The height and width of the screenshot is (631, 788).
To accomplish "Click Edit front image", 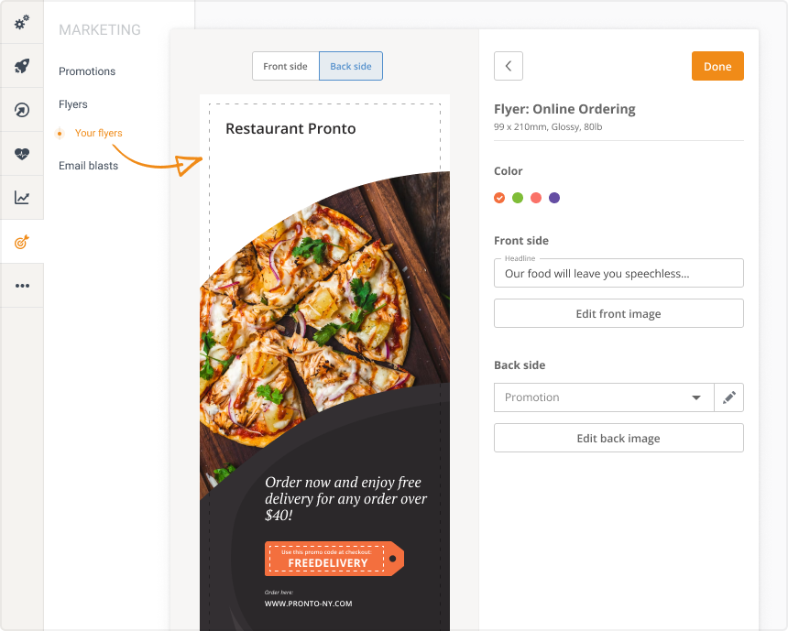I will point(618,313).
